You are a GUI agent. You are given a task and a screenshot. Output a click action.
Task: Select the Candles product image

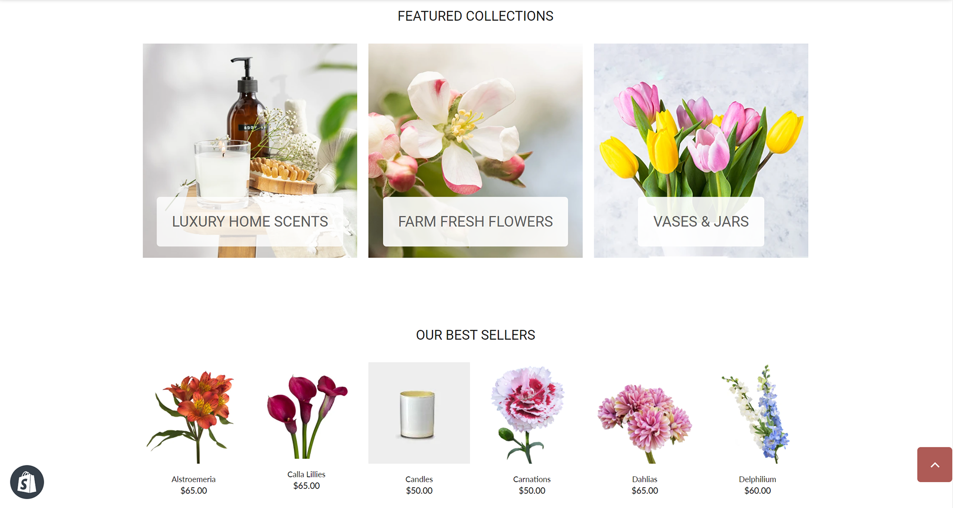point(419,413)
